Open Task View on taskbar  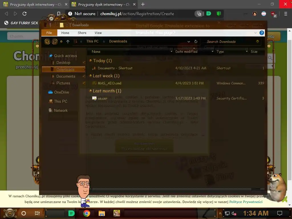pos(37,213)
